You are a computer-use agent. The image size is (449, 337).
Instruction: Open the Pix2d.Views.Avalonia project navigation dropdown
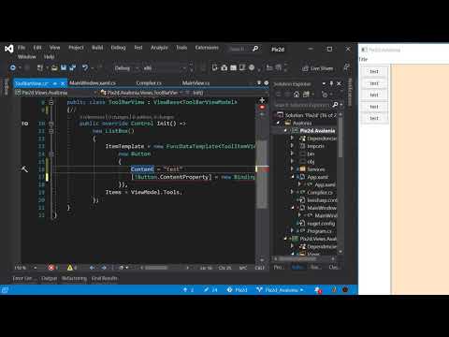(56, 93)
